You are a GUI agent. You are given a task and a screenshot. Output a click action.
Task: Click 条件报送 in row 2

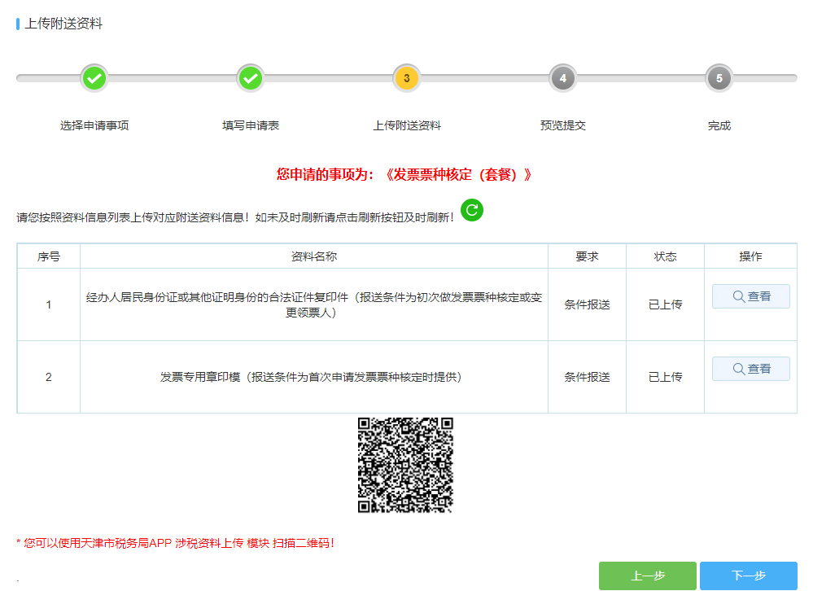pyautogui.click(x=587, y=377)
